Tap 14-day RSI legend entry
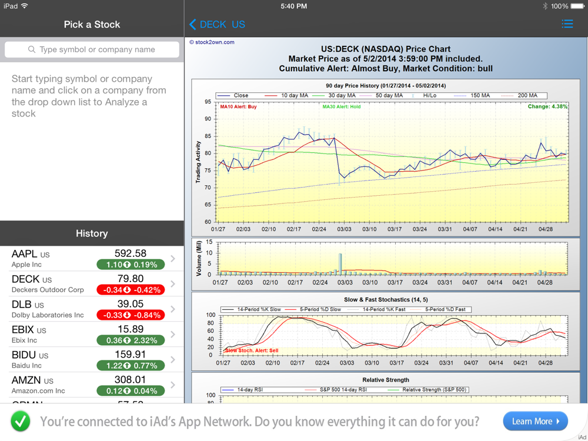Screen dimensions: 588x441 pos(243,390)
